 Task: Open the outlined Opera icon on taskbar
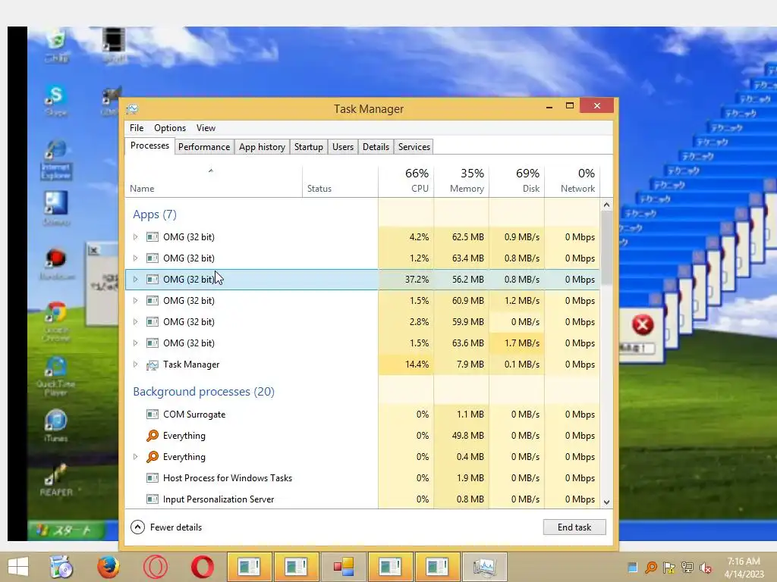pos(155,567)
